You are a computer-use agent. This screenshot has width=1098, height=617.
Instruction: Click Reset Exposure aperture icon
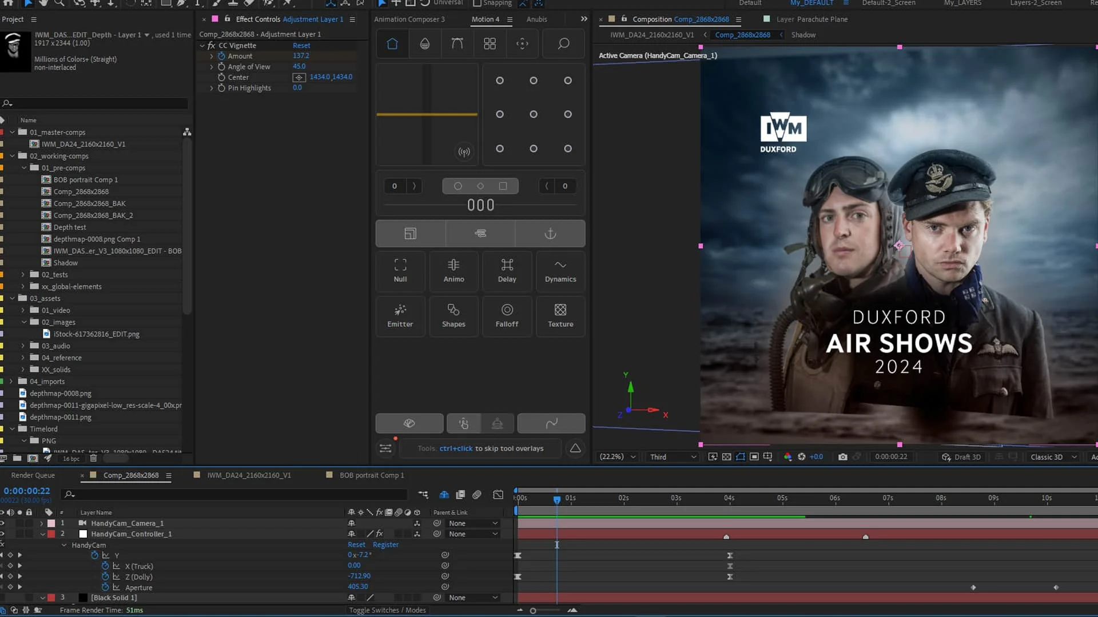[802, 457]
